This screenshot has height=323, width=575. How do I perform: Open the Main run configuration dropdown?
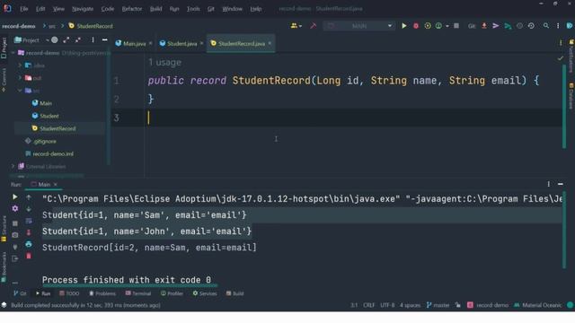pos(359,26)
